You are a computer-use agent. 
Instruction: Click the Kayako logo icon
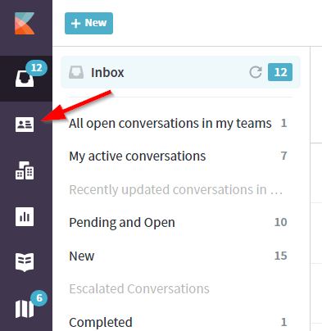[x=25, y=23]
